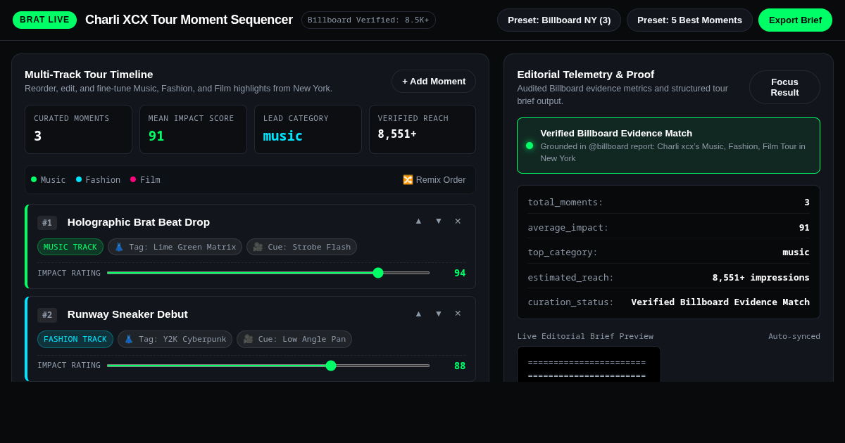The image size is (845, 443).
Task: Move Holographic Brat Beat Drop down
Action: click(x=438, y=221)
